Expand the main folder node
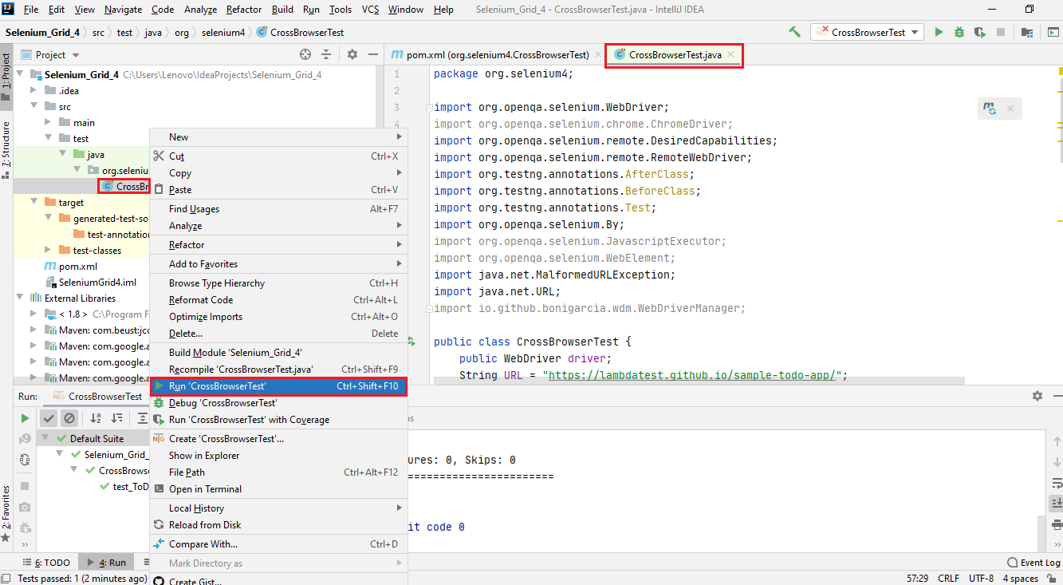The width and height of the screenshot is (1063, 585). coord(49,122)
